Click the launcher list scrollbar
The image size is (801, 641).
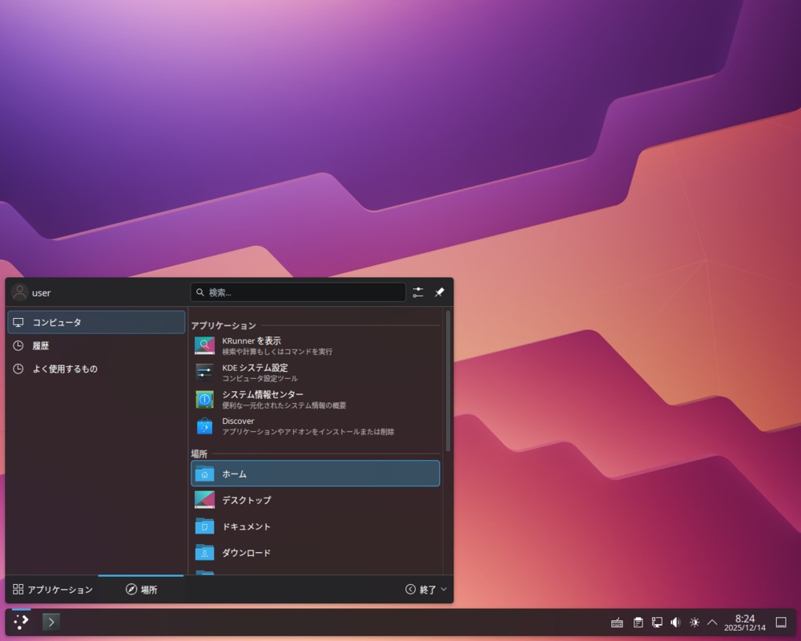click(x=448, y=382)
